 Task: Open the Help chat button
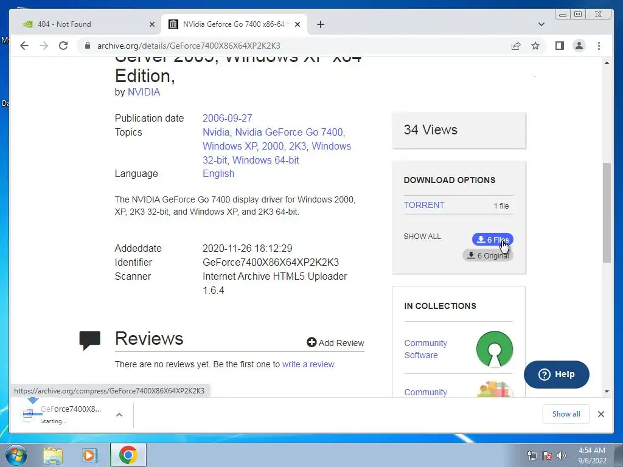point(556,375)
